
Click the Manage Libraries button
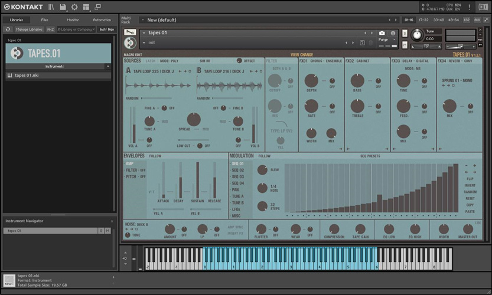[29, 29]
